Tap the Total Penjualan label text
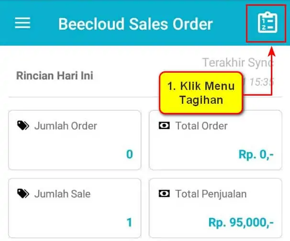This screenshot has width=290, height=241. tap(211, 194)
